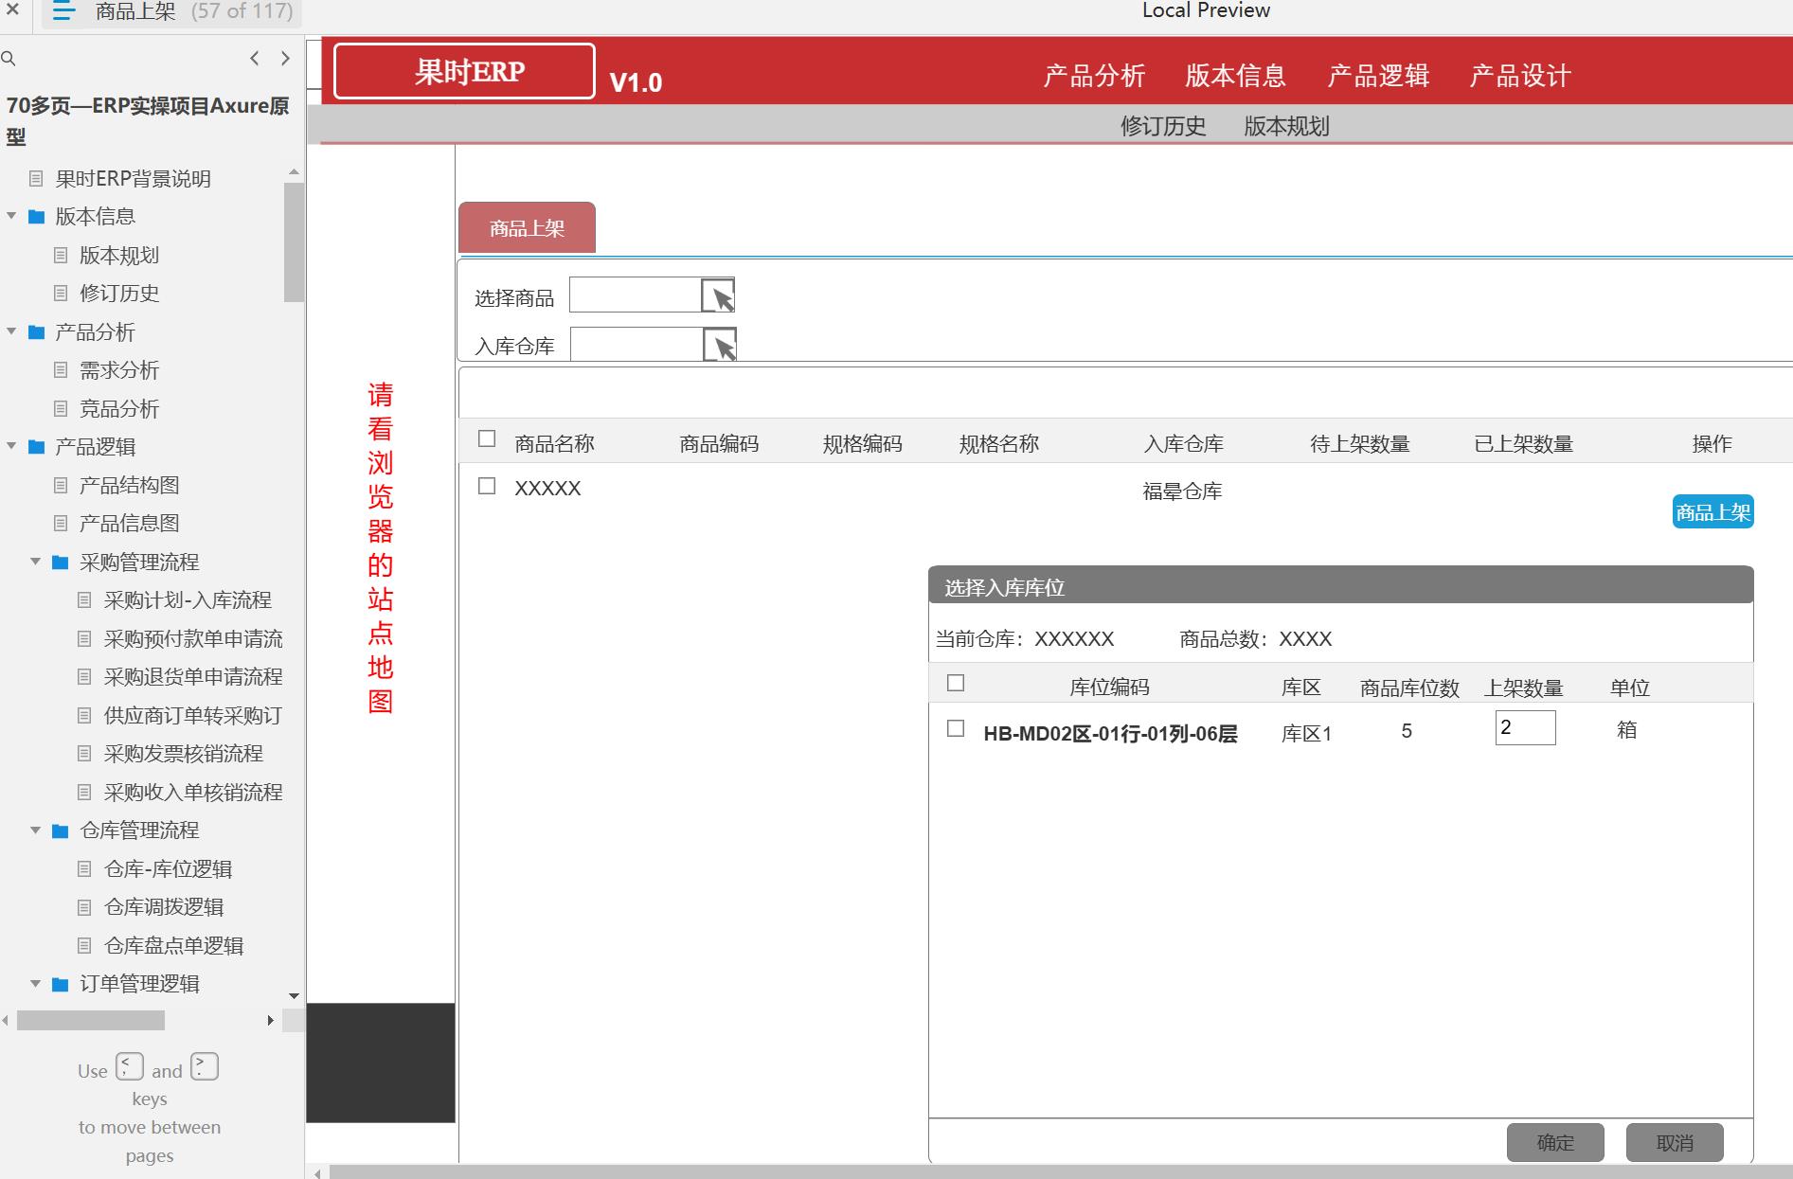The width and height of the screenshot is (1793, 1179).
Task: Collapse the 产品逻辑 folder arrow
Action: (x=11, y=446)
